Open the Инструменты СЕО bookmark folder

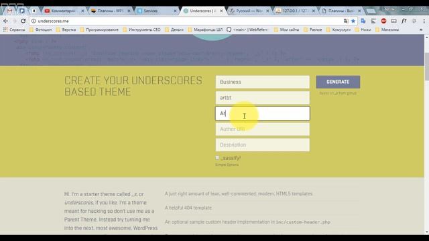click(x=141, y=29)
